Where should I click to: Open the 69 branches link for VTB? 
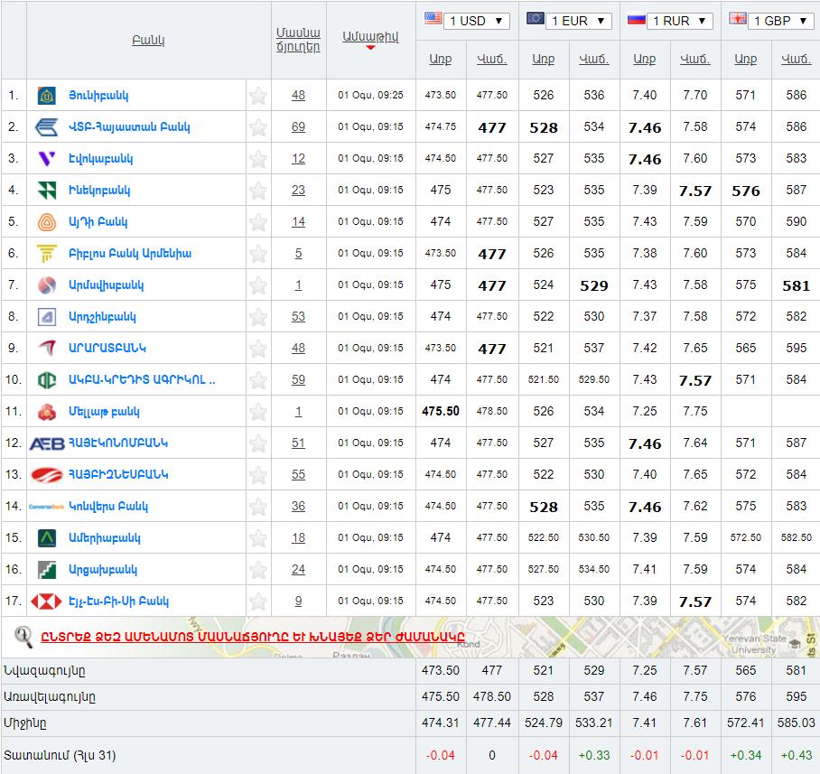coord(298,127)
